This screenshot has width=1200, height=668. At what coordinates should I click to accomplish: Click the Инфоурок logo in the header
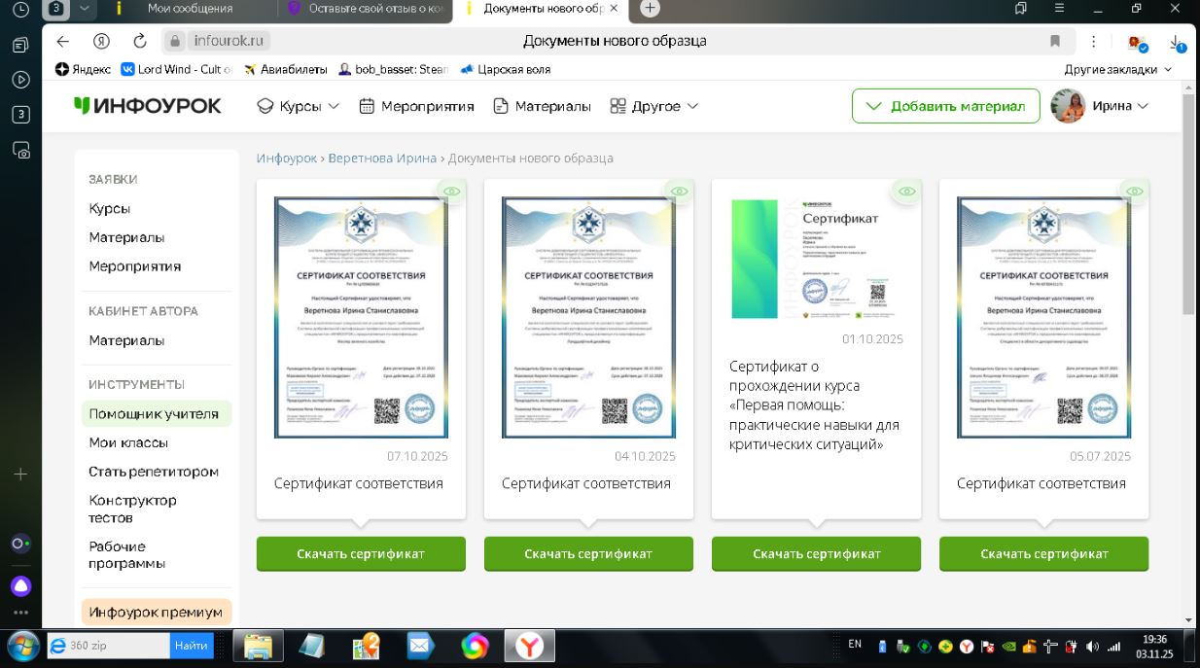tap(148, 106)
